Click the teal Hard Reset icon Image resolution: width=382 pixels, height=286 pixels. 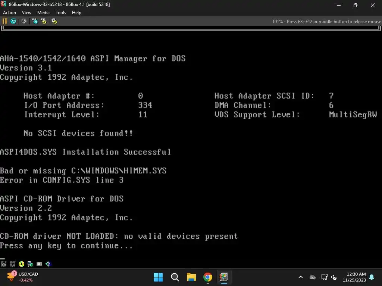point(13,21)
